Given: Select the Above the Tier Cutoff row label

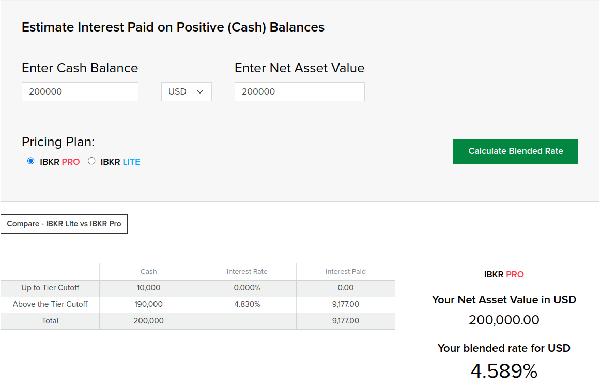Looking at the screenshot, I should (50, 304).
